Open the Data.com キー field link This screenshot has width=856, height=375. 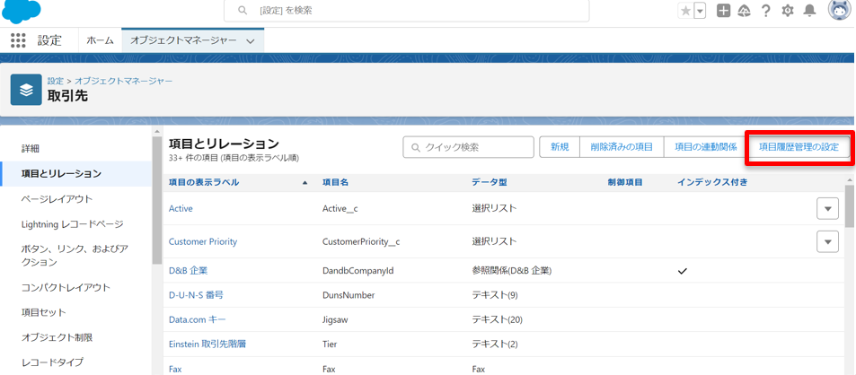coord(197,319)
